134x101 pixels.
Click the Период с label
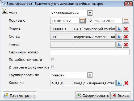[17, 21]
